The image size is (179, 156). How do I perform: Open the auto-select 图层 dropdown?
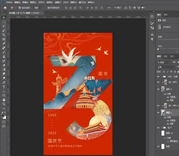pos(38,8)
